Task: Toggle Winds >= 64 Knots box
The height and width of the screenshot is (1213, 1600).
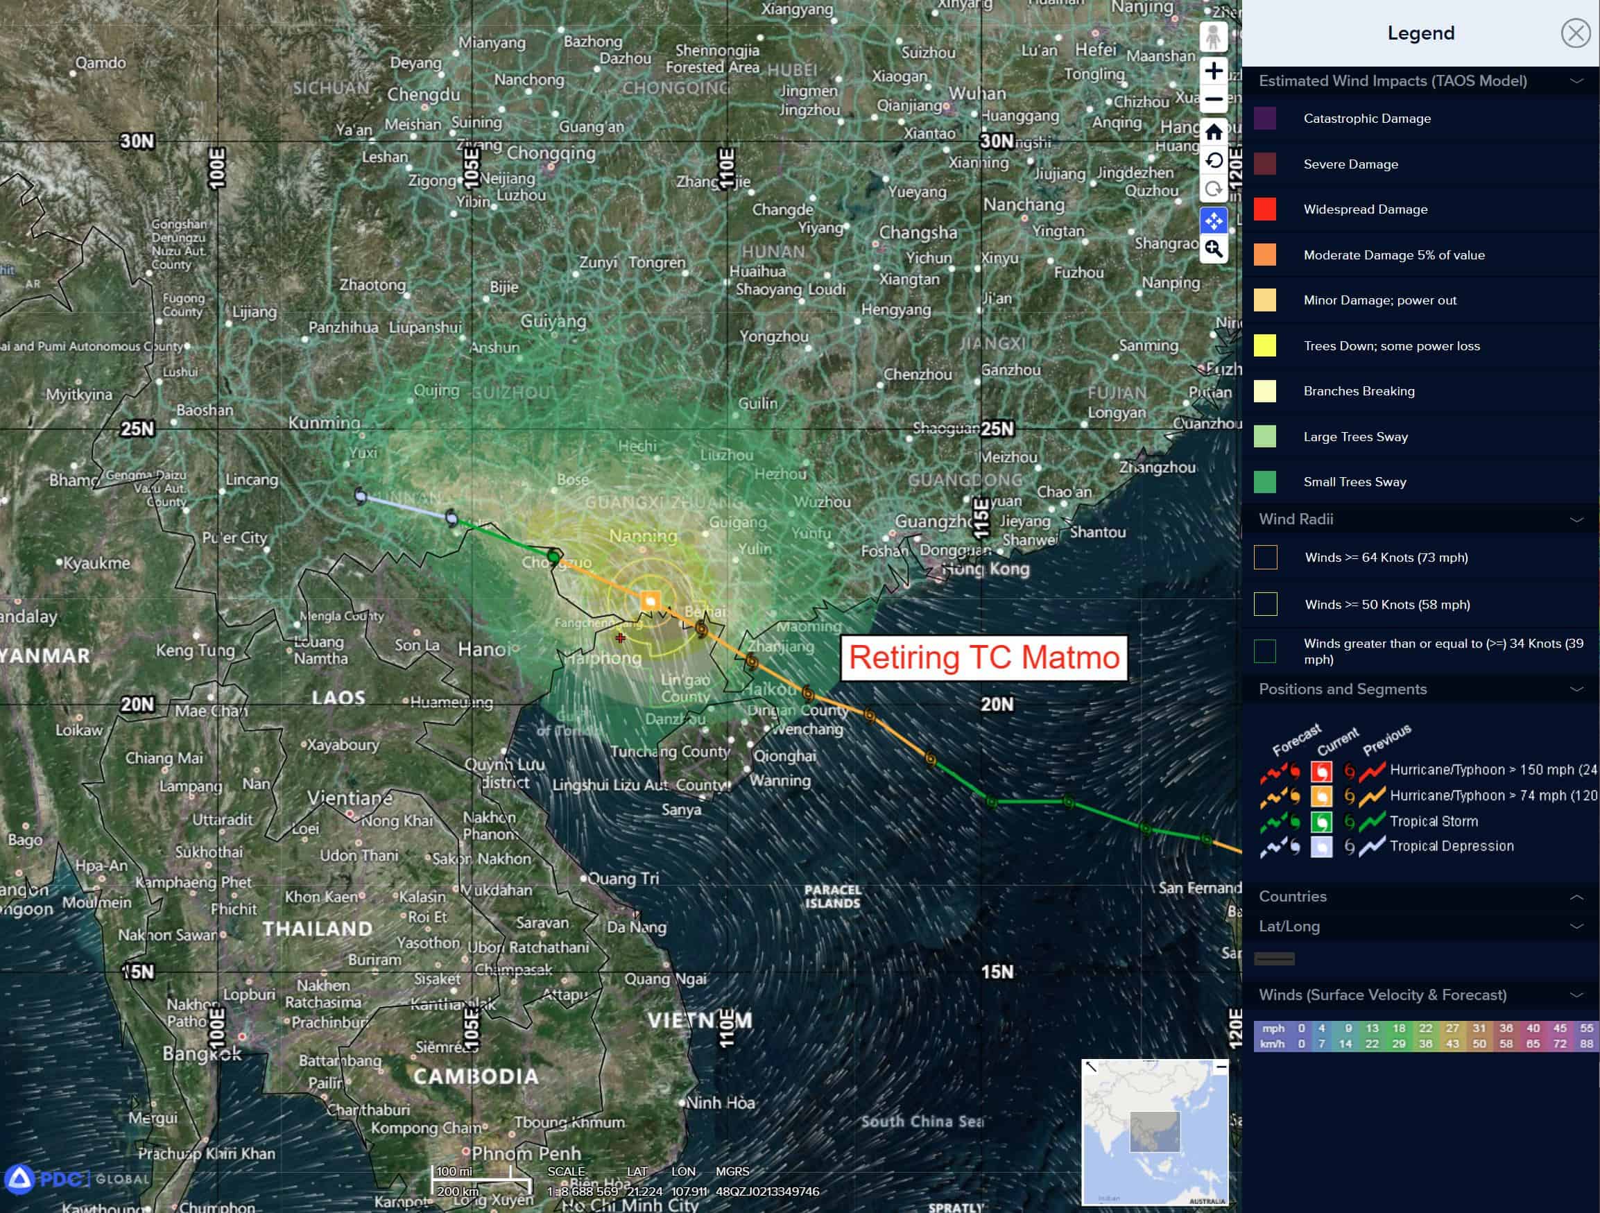Action: tap(1265, 558)
